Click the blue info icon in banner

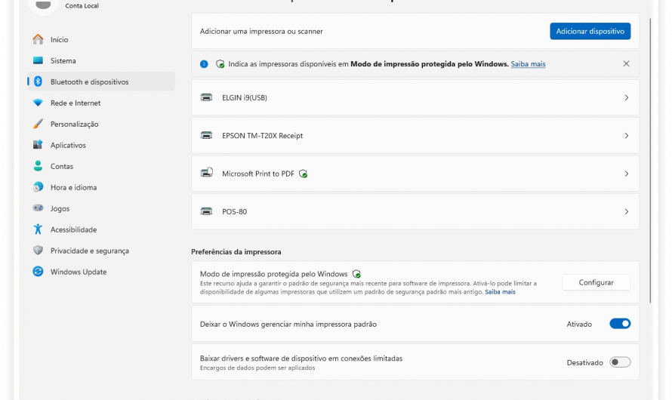pyautogui.click(x=204, y=64)
